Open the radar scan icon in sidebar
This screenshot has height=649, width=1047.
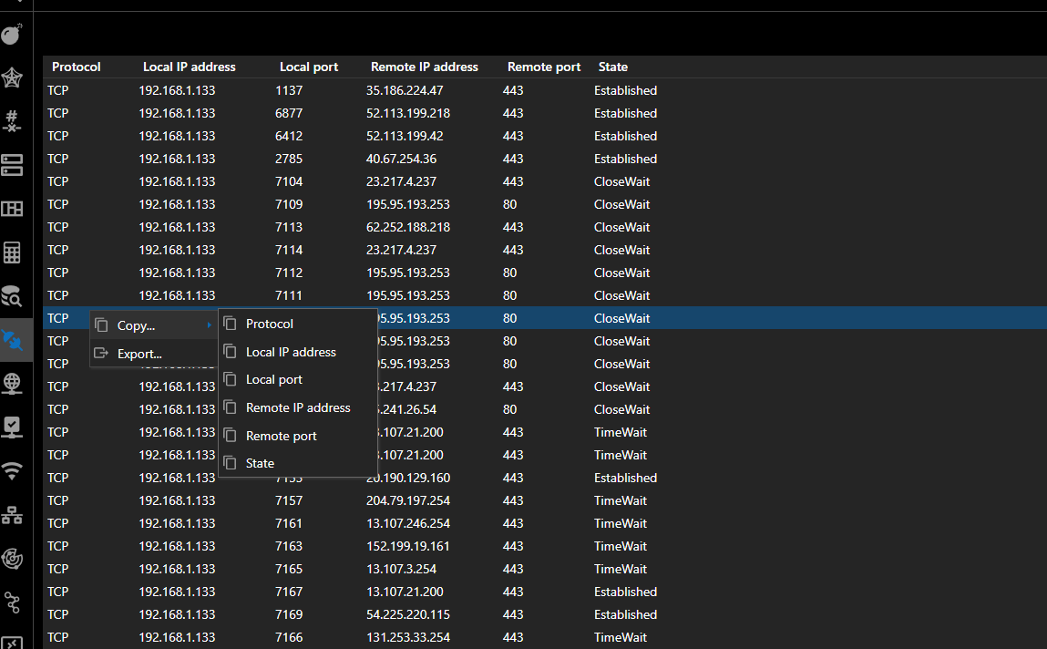[12, 559]
